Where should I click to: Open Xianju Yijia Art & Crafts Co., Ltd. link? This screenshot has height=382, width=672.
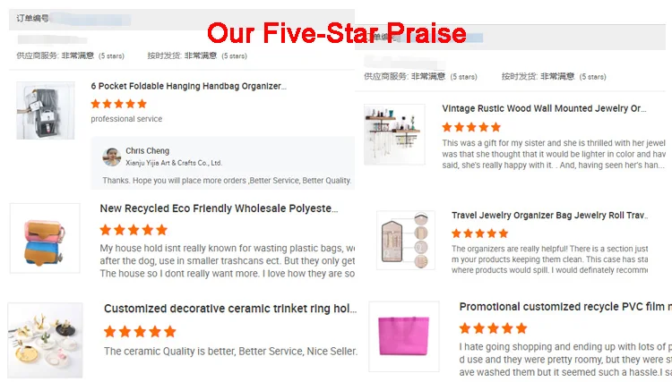[174, 163]
